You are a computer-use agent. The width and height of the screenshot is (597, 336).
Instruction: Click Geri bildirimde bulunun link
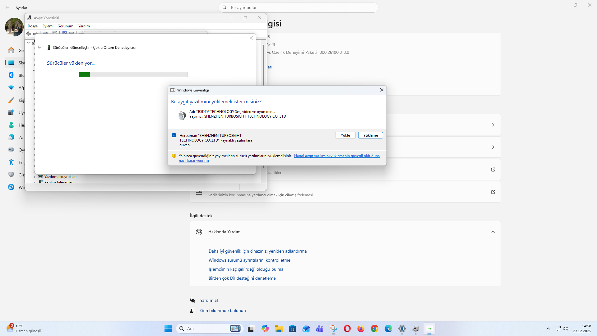[223, 310]
